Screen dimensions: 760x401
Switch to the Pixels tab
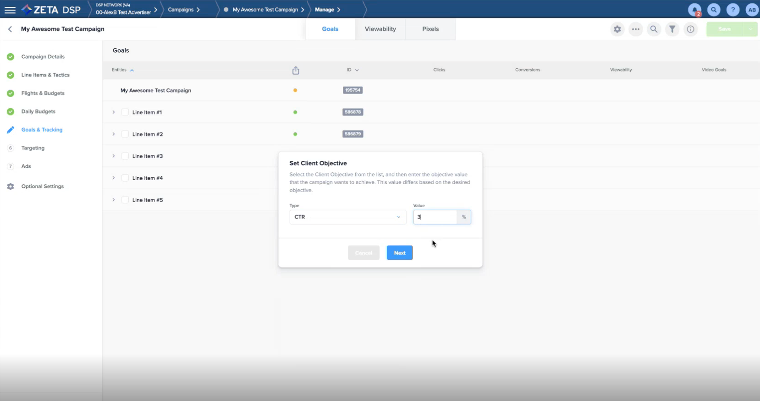pos(430,29)
